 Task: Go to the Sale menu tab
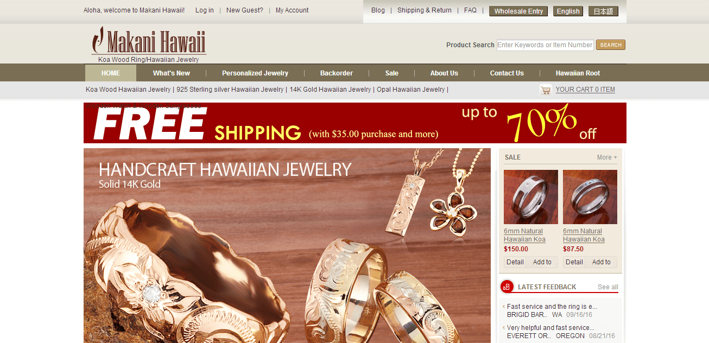[392, 73]
